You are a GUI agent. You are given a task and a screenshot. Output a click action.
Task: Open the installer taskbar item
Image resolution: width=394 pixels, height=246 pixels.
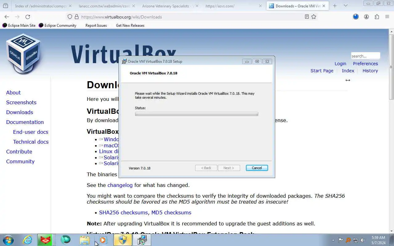[142, 240]
